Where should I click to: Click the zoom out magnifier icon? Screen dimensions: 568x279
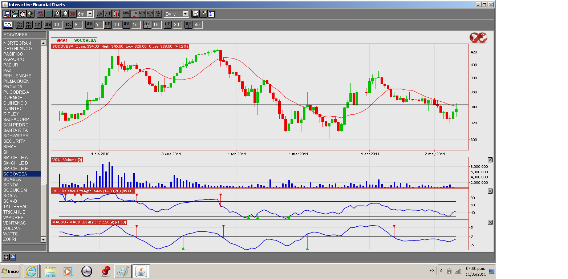[65, 14]
